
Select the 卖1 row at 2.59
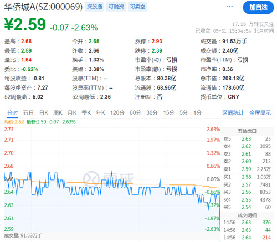[x=247, y=169]
